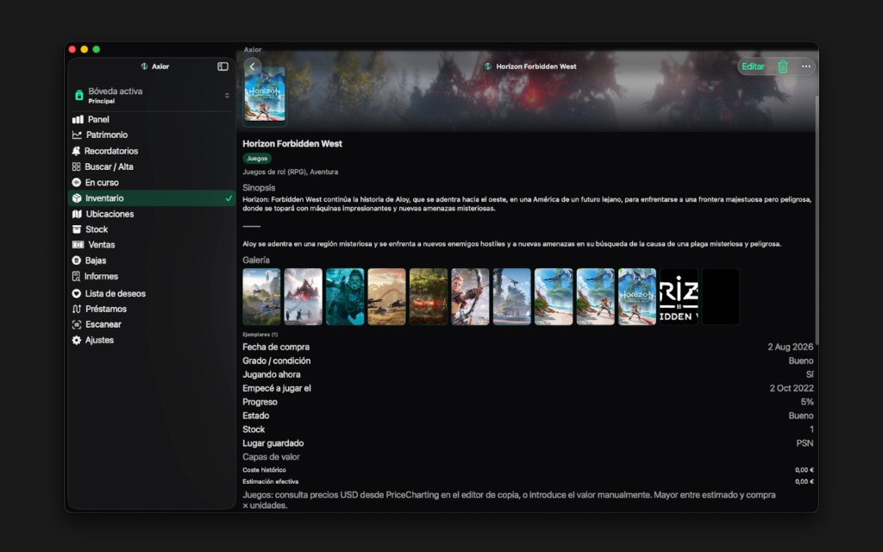Click the Patrimonio line graph icon
This screenshot has width=883, height=552.
pos(77,135)
